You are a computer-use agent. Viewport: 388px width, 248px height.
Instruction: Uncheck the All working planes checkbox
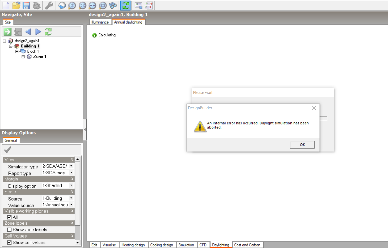9,217
